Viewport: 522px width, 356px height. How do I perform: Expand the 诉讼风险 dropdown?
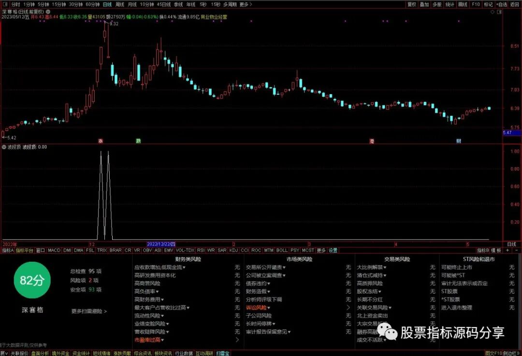pos(258,307)
